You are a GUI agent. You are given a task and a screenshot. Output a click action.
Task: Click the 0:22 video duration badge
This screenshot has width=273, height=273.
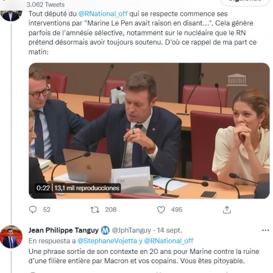pos(43,188)
